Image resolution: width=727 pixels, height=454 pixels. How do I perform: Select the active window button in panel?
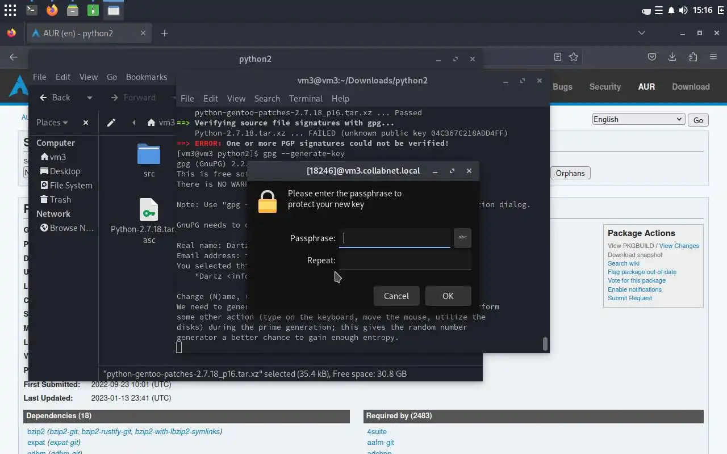point(114,10)
